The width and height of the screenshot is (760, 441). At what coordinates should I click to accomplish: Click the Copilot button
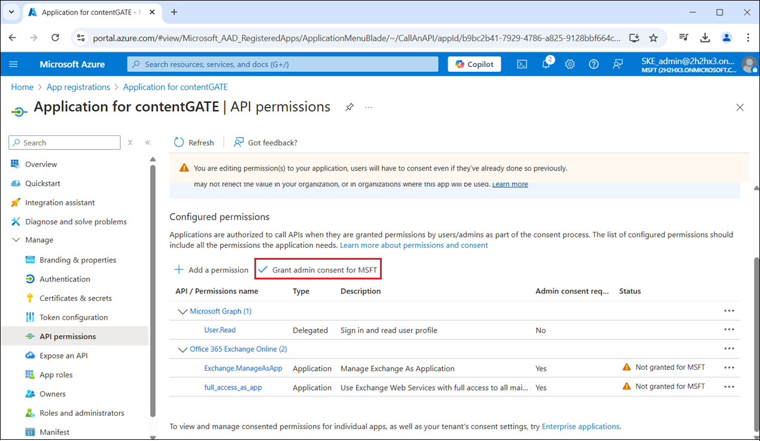(x=475, y=64)
